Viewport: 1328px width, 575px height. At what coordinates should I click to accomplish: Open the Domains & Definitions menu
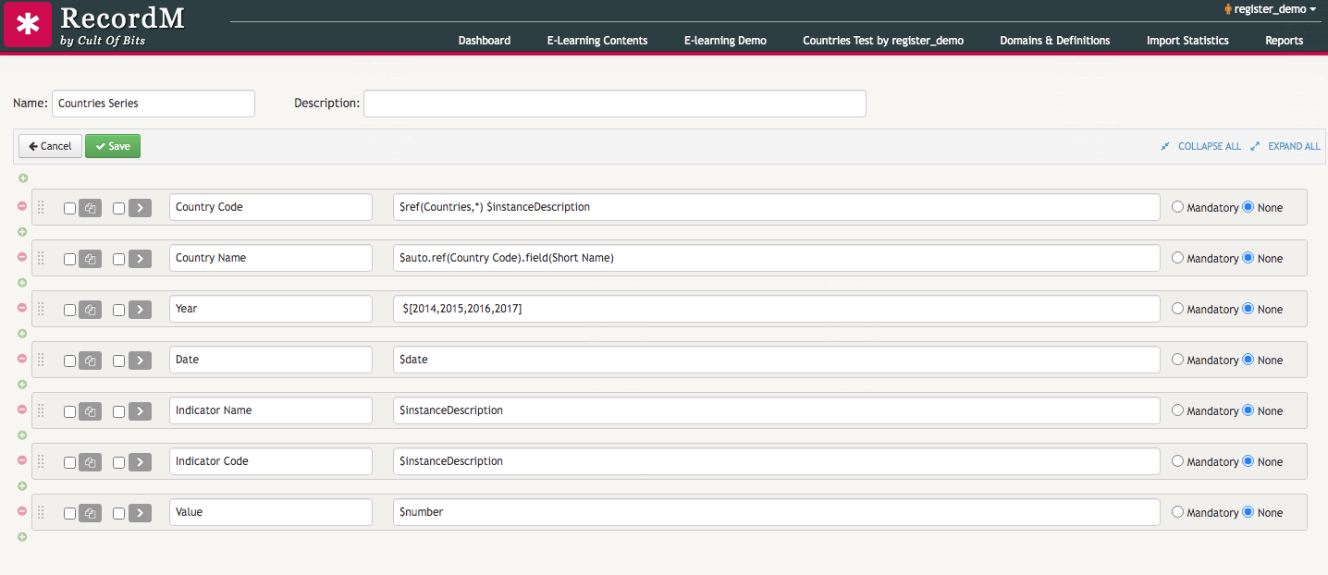click(1054, 41)
